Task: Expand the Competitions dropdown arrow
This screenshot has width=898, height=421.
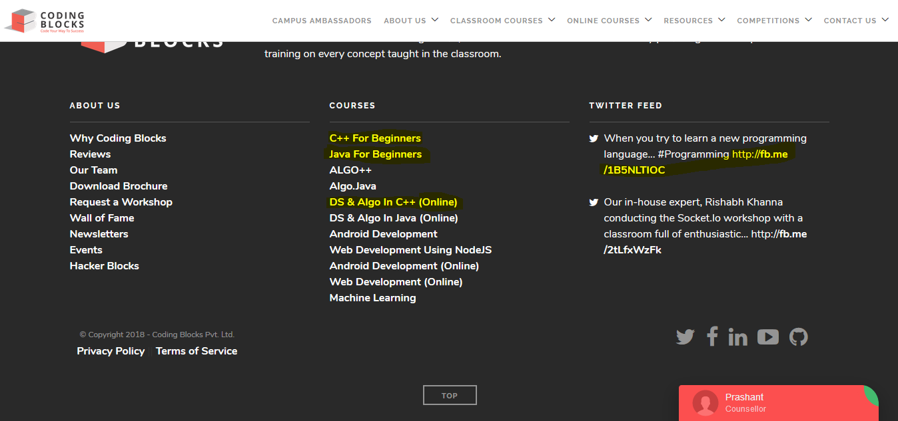Action: (808, 20)
